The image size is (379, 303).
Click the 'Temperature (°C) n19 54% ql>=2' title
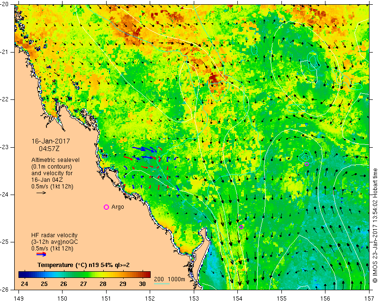[x=83, y=265]
